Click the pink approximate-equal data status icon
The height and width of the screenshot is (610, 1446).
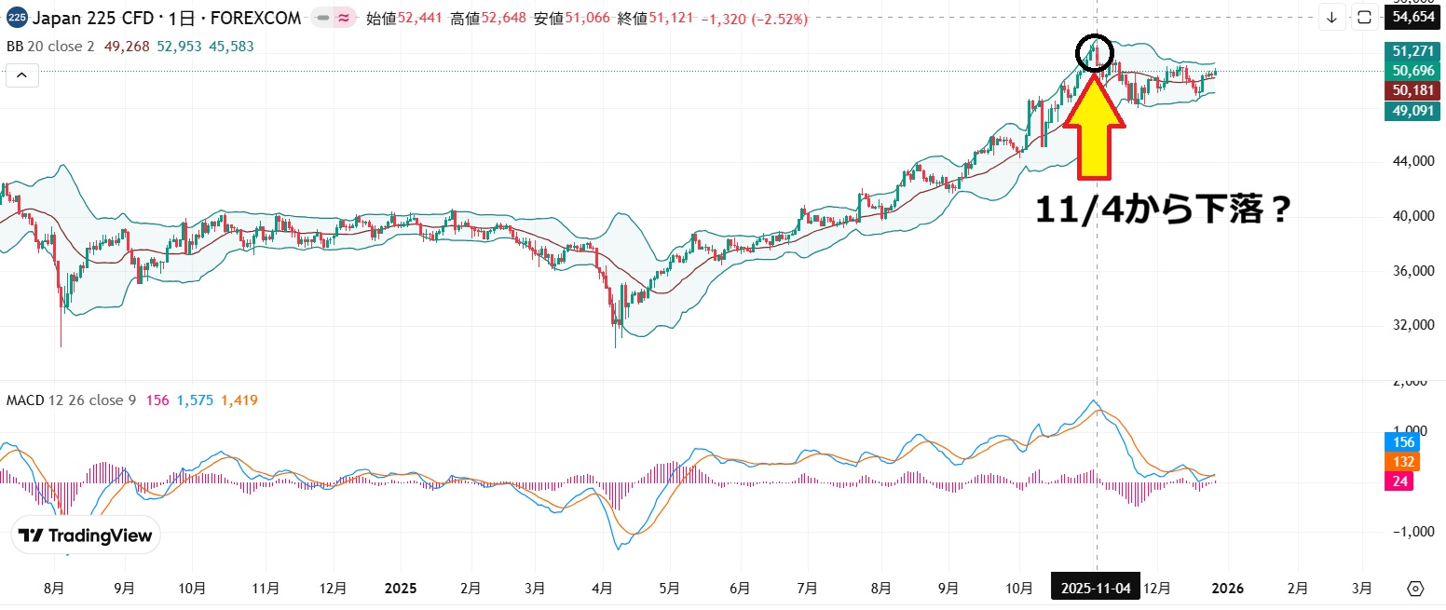click(344, 18)
